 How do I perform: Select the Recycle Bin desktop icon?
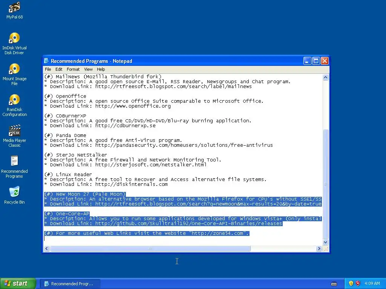(x=15, y=195)
